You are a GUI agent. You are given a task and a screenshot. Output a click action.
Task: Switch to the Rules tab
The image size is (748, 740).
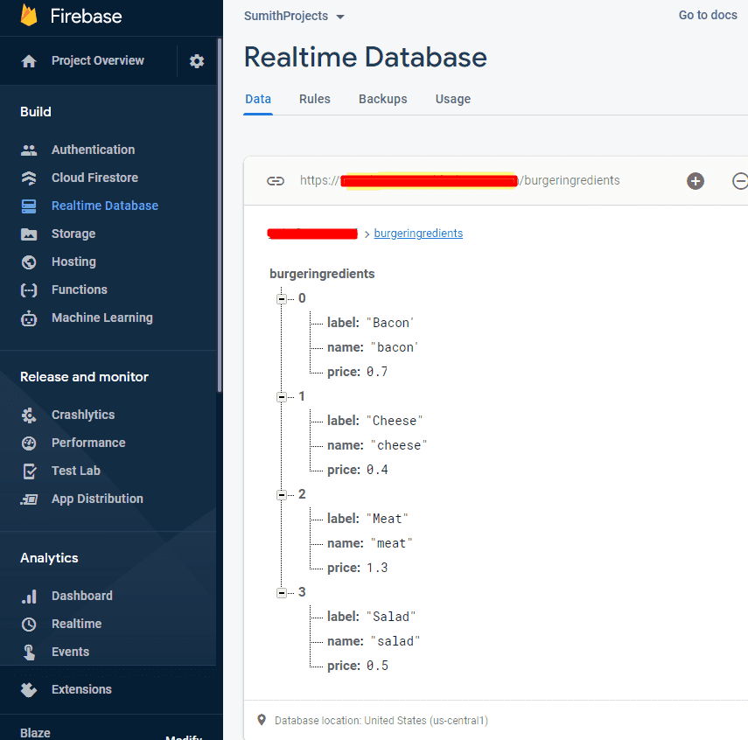pos(315,99)
